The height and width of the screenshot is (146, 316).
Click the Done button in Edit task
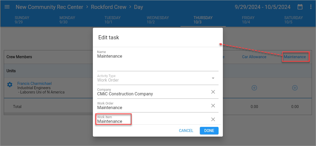tap(209, 131)
